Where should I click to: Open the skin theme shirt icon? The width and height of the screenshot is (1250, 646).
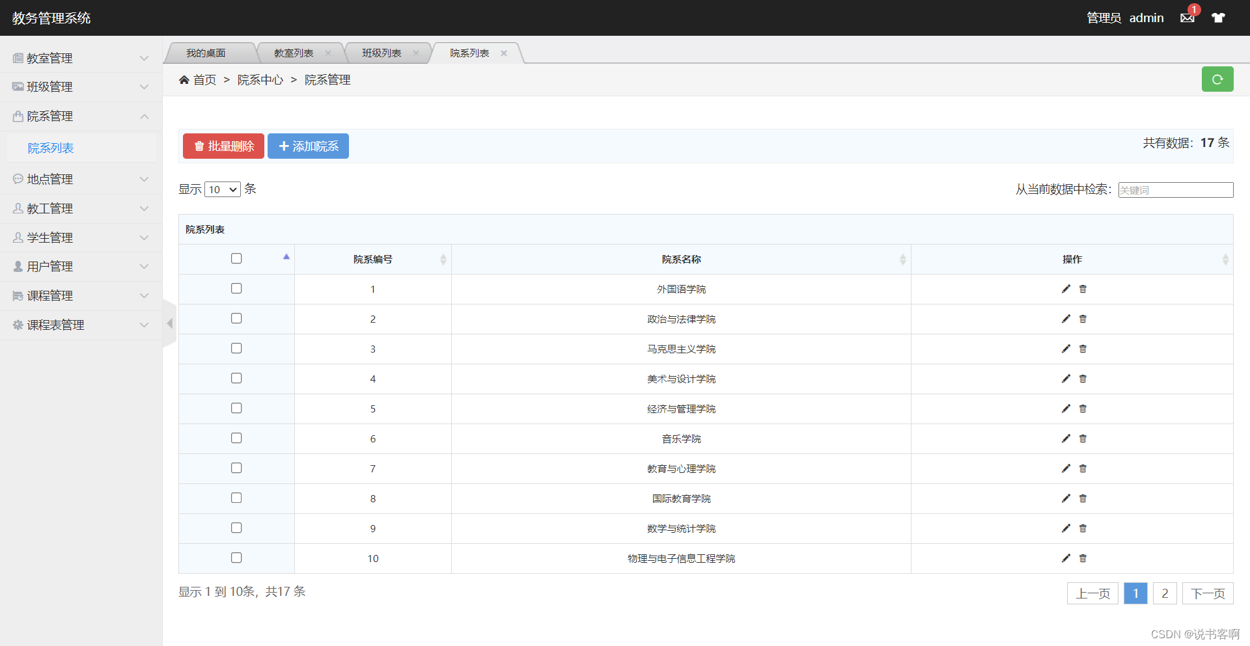(1218, 18)
